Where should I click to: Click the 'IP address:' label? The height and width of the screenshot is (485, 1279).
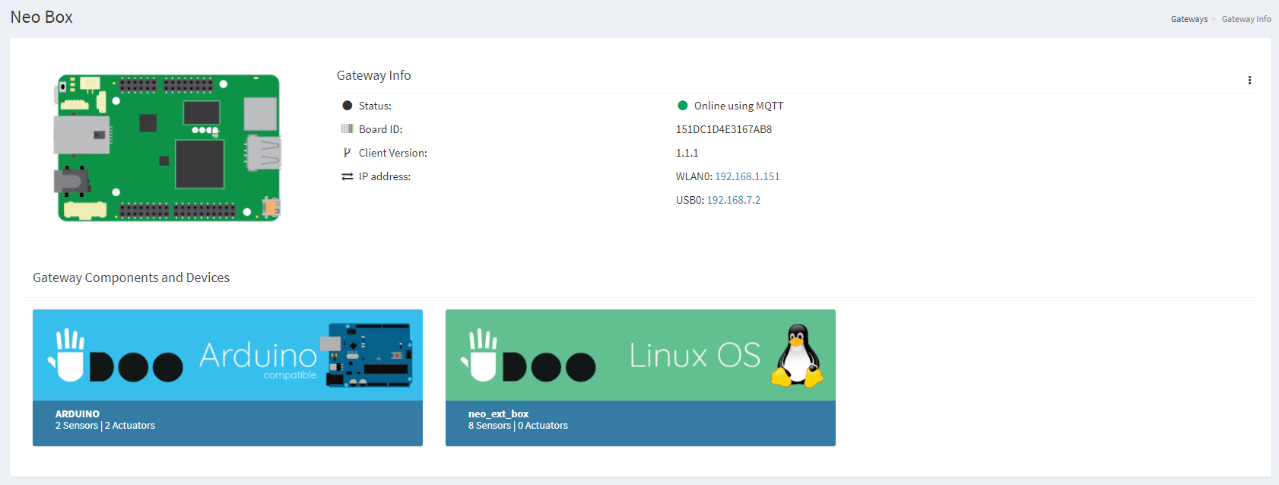point(385,176)
